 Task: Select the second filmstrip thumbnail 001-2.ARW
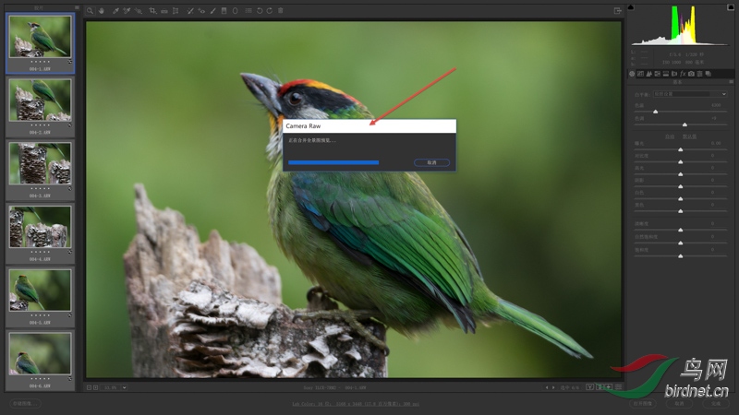[x=40, y=101]
